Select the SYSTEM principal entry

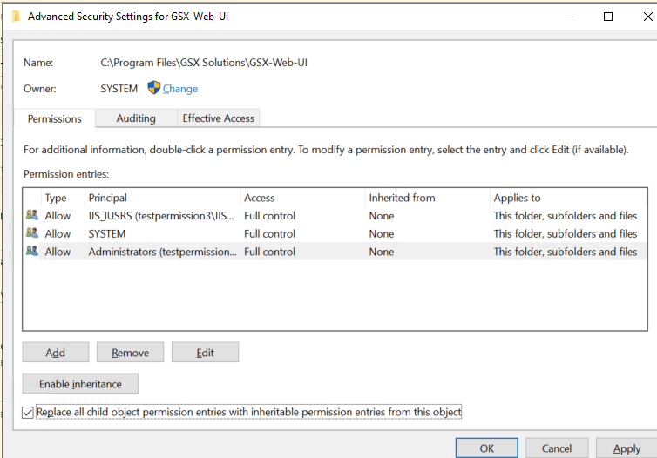pyautogui.click(x=107, y=233)
